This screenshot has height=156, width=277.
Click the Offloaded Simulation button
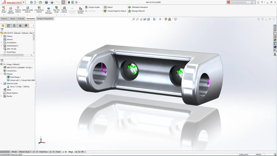140,7
